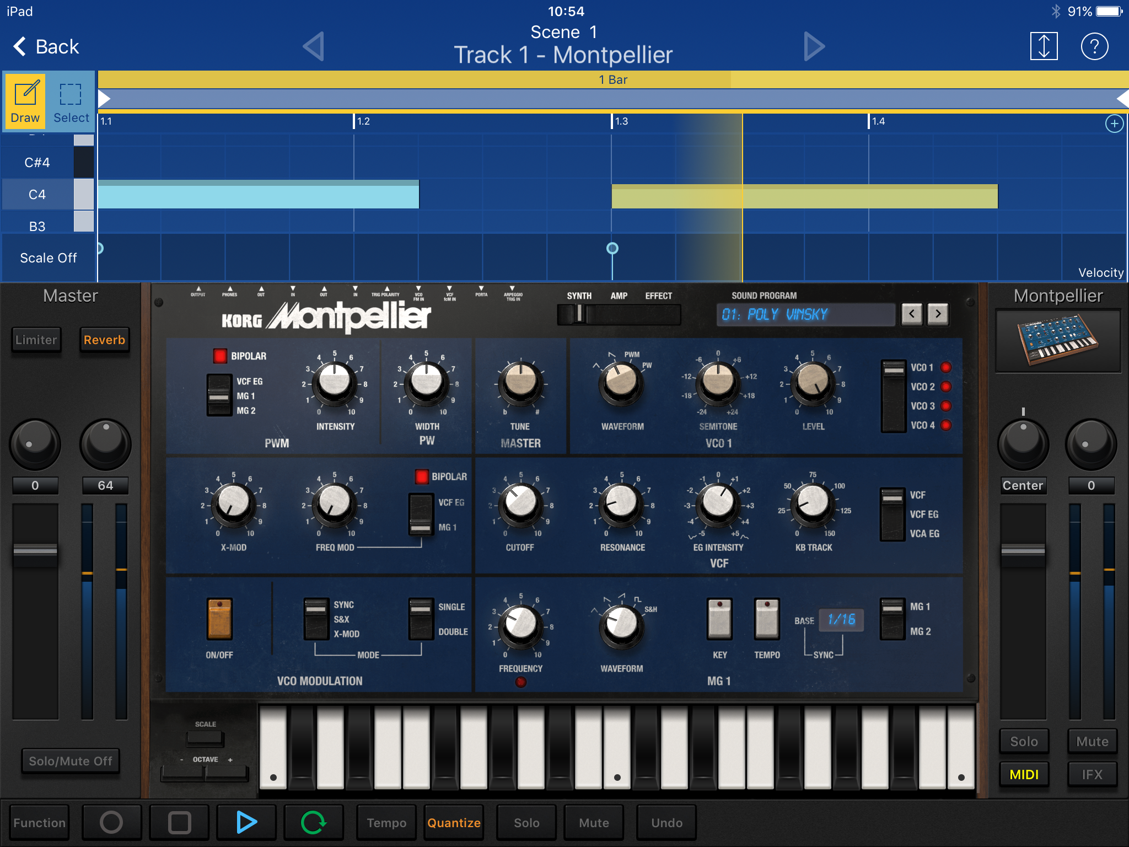Screen dimensions: 1129x847
Task: Click VCO 2 red indicator LED
Action: 946,387
